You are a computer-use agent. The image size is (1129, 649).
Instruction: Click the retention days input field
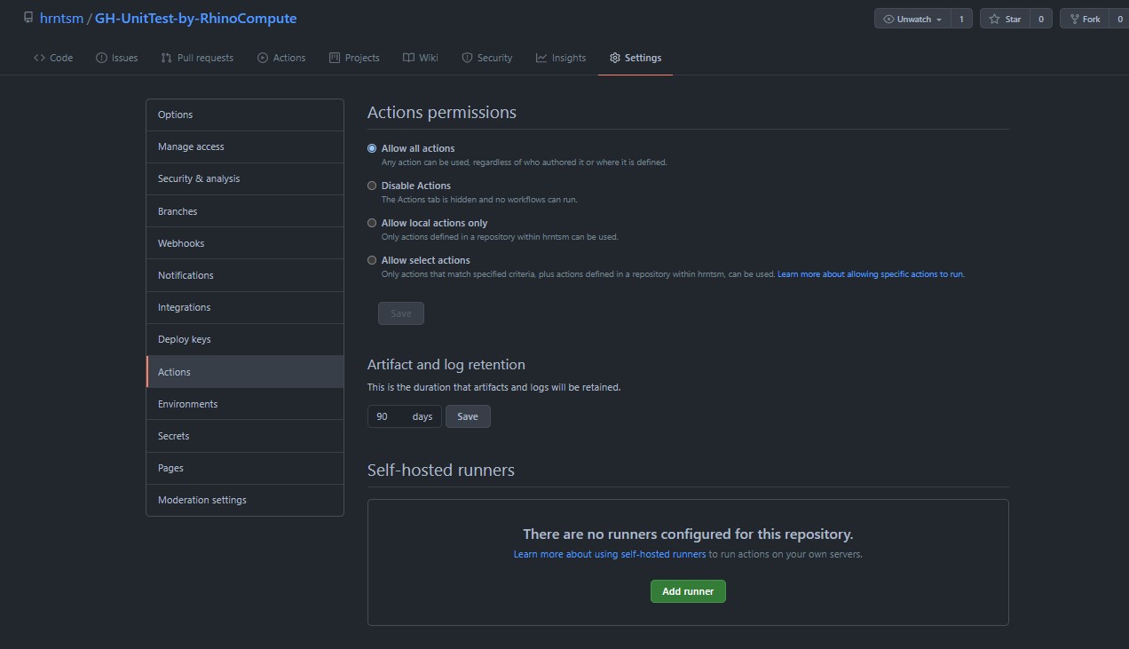(389, 416)
